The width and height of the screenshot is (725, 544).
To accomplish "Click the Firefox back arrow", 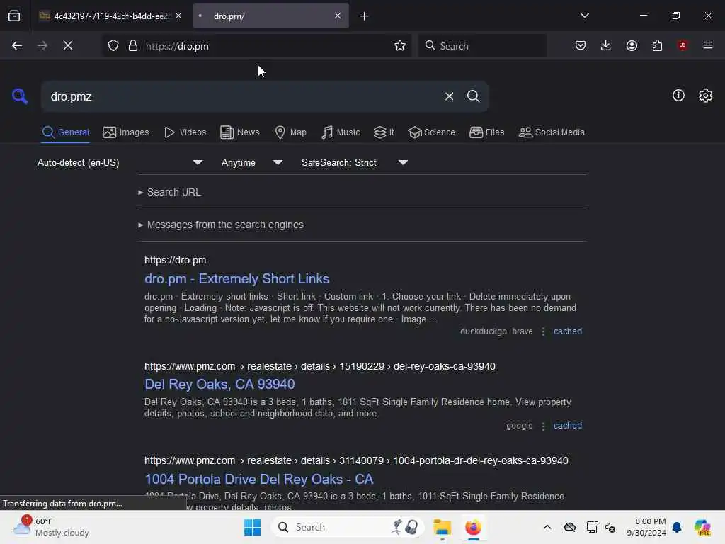I will point(17,46).
